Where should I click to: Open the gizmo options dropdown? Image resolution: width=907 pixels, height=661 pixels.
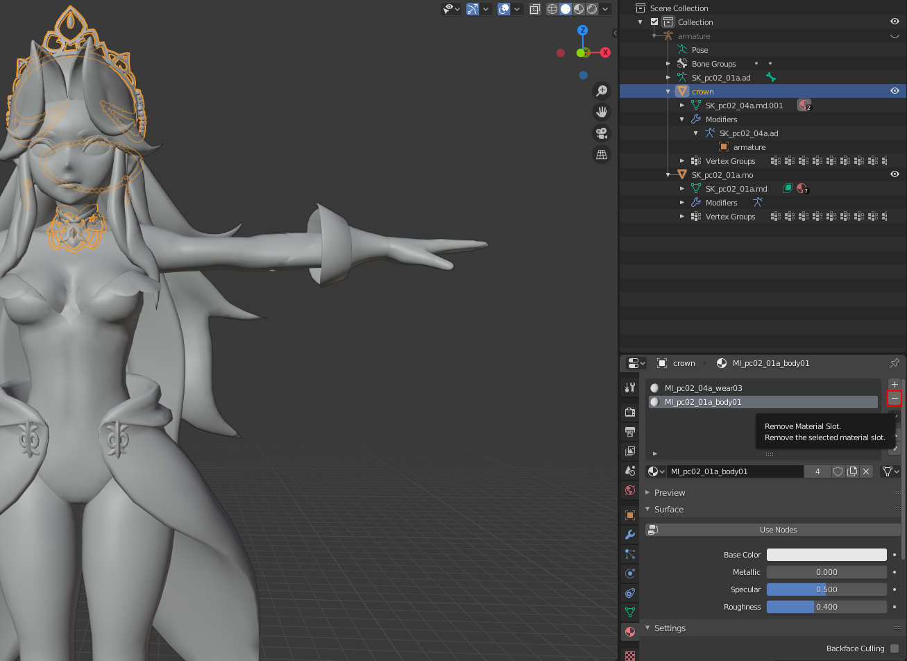point(486,9)
